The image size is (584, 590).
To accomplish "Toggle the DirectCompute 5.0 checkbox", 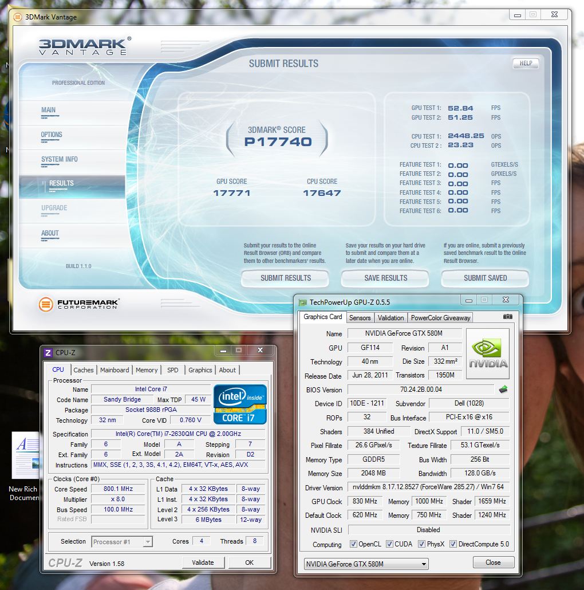I will 453,544.
